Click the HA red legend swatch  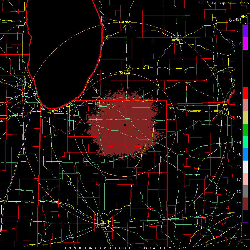[245, 93]
